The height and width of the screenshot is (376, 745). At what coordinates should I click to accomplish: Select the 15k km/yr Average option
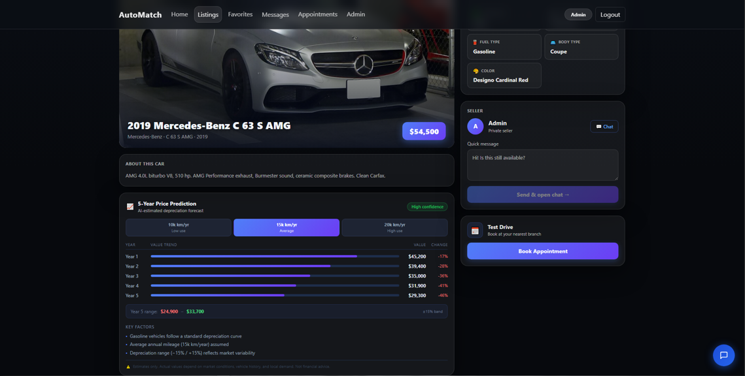(x=286, y=228)
